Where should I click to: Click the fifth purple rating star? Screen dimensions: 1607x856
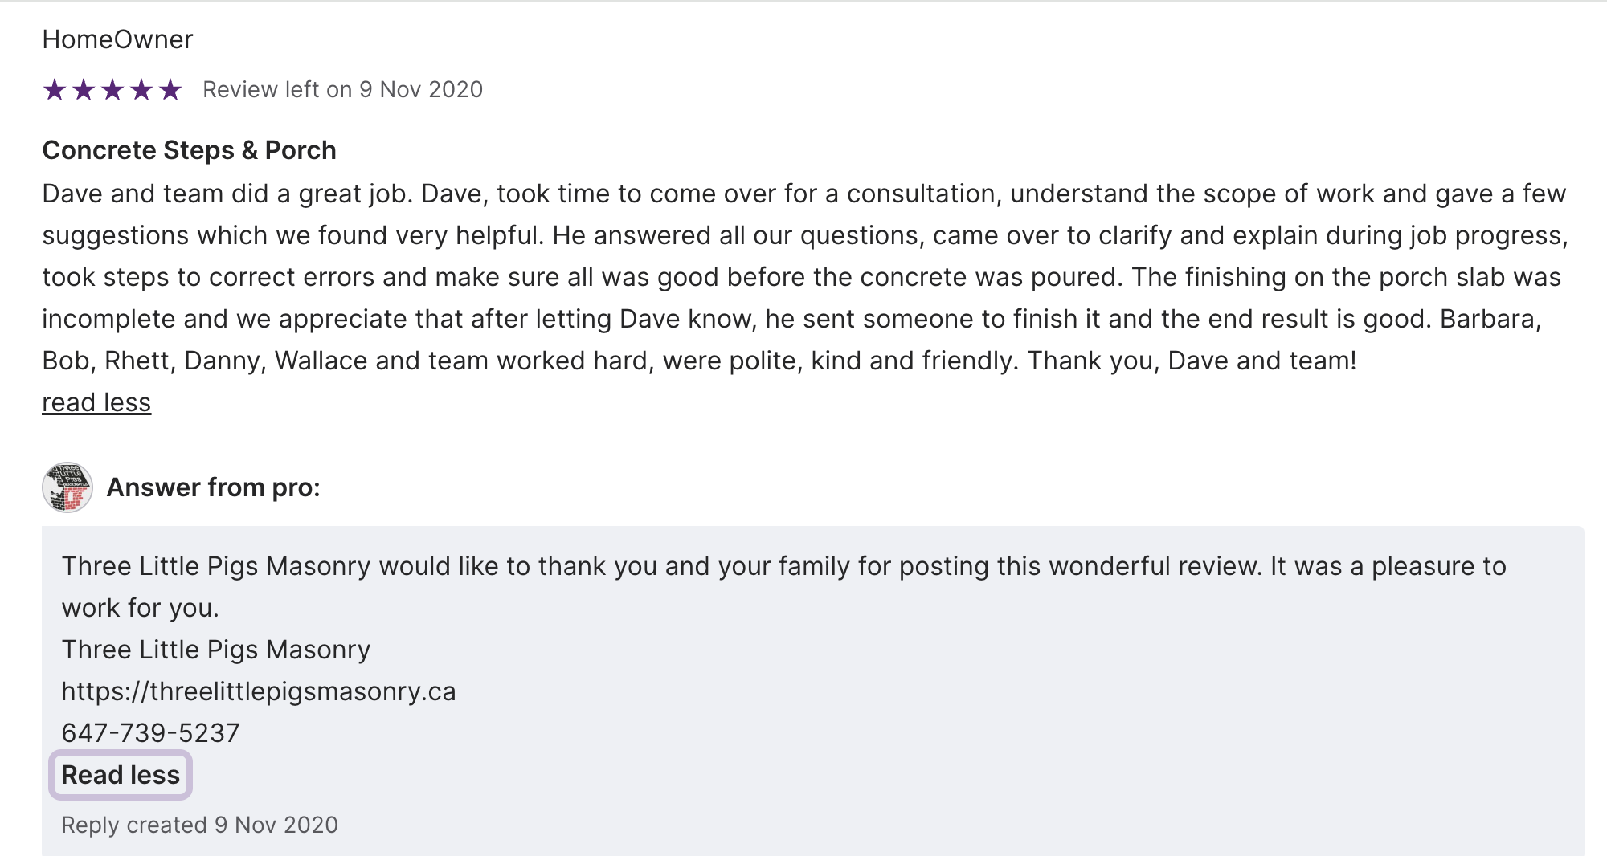coord(170,89)
